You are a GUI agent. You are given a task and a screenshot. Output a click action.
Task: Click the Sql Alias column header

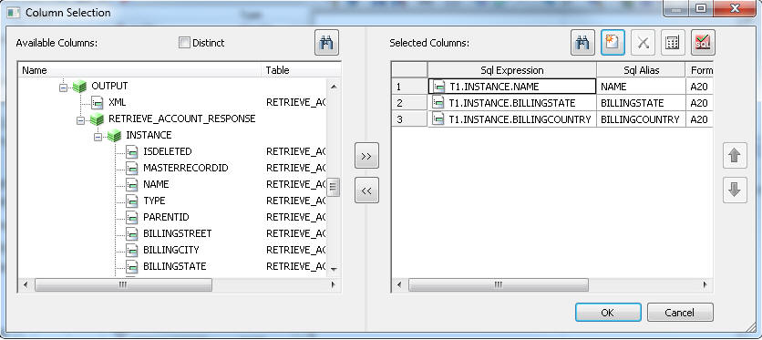tap(641, 70)
